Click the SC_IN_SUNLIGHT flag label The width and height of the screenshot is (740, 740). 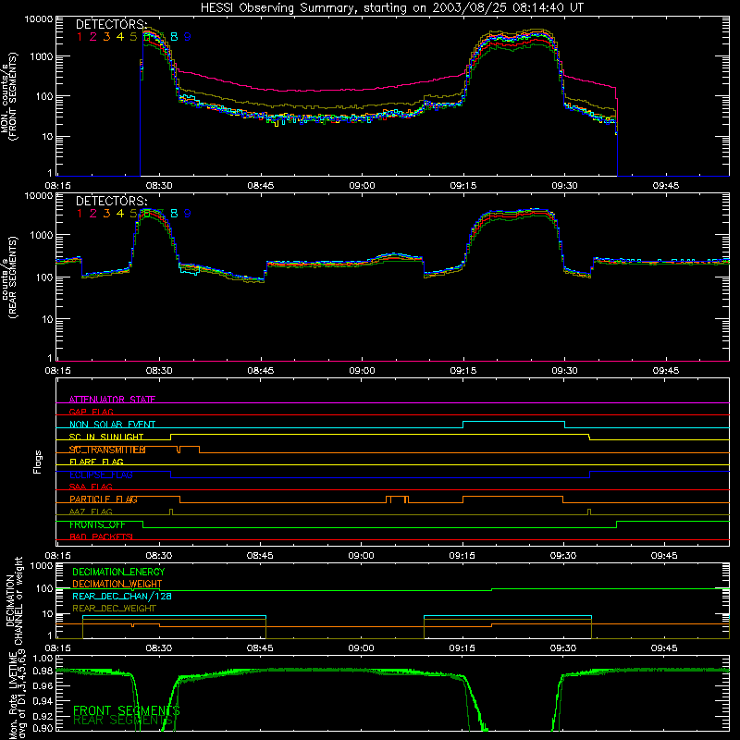106,437
